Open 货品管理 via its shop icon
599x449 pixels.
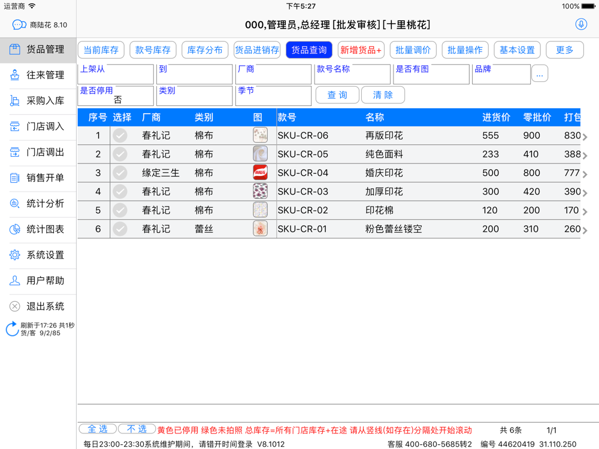coord(14,49)
